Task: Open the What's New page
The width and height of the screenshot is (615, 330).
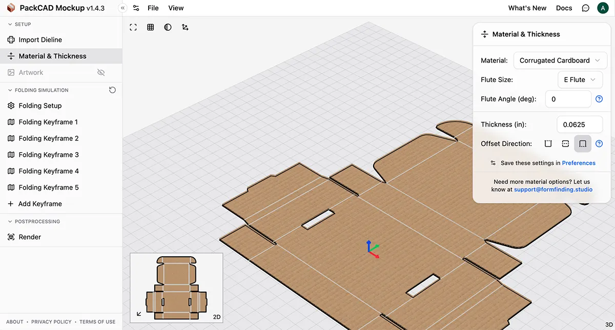Action: [527, 8]
